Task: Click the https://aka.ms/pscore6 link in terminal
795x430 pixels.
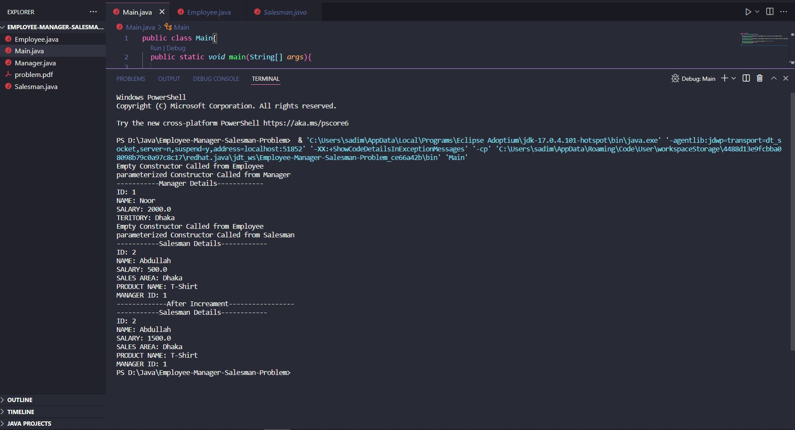Action: coord(306,123)
